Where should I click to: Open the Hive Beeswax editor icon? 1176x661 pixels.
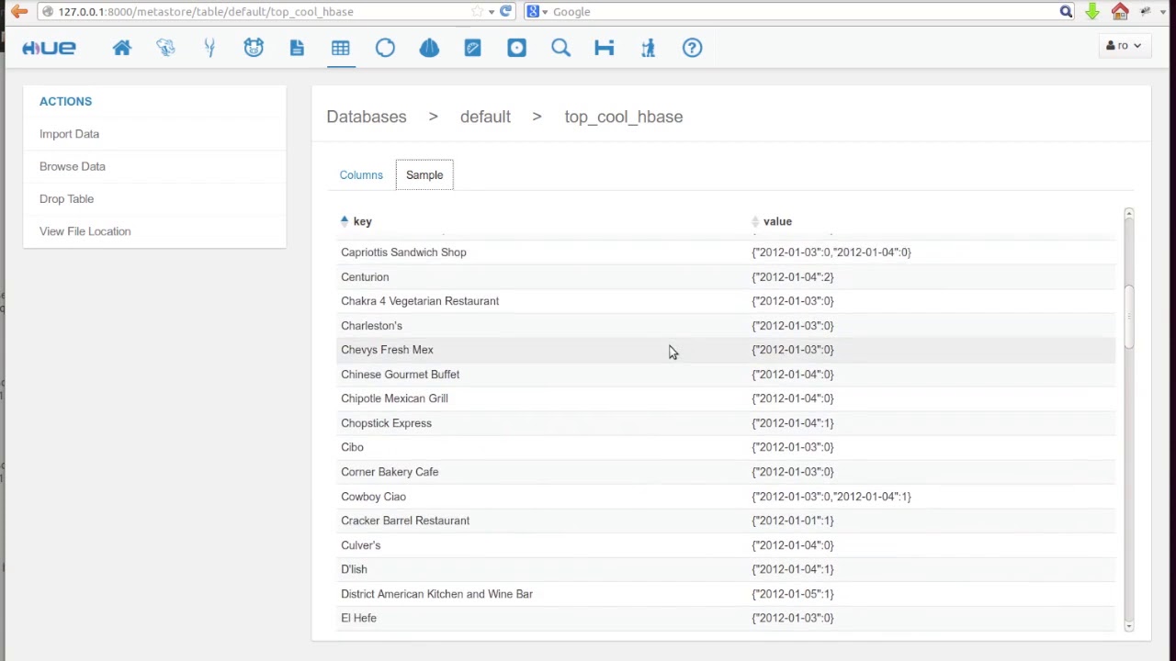point(165,48)
